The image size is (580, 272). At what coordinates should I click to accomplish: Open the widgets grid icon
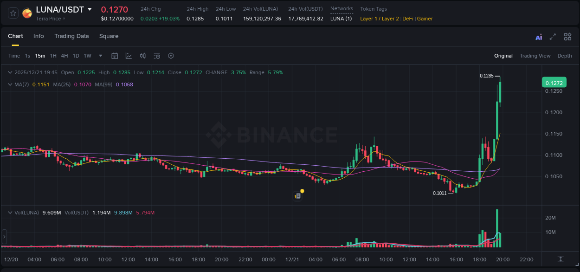pos(567,36)
